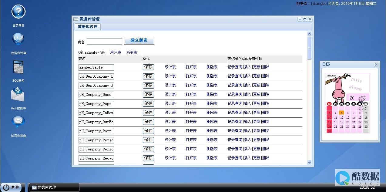This screenshot has width=386, height=192.
Task: Click 打开表 for pH_Company_OutBo
Action: (x=191, y=122)
